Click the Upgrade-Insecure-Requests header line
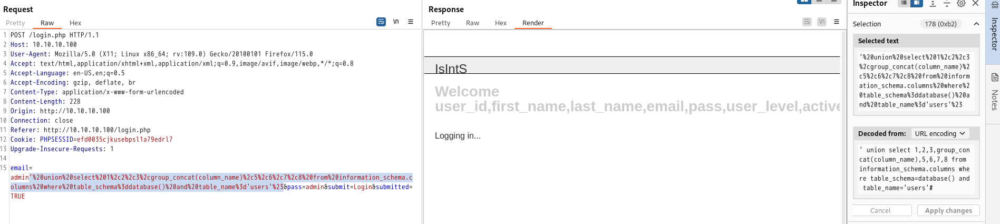The image size is (1000, 224). tap(62, 149)
